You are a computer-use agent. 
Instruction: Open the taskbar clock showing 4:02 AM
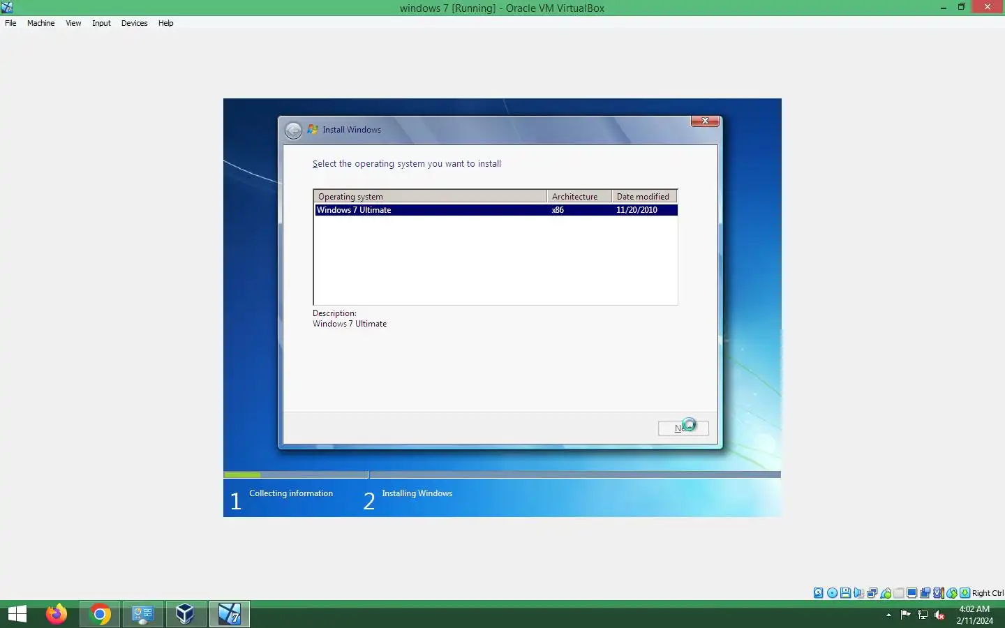click(974, 615)
